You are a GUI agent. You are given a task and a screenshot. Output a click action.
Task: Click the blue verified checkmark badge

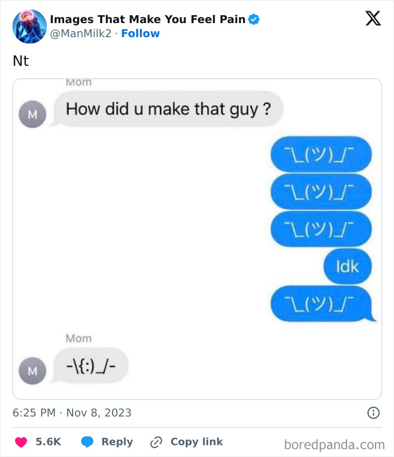[x=254, y=20]
